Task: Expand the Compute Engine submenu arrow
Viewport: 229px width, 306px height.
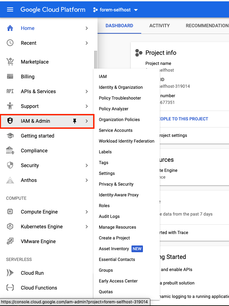Action: [x=87, y=212]
